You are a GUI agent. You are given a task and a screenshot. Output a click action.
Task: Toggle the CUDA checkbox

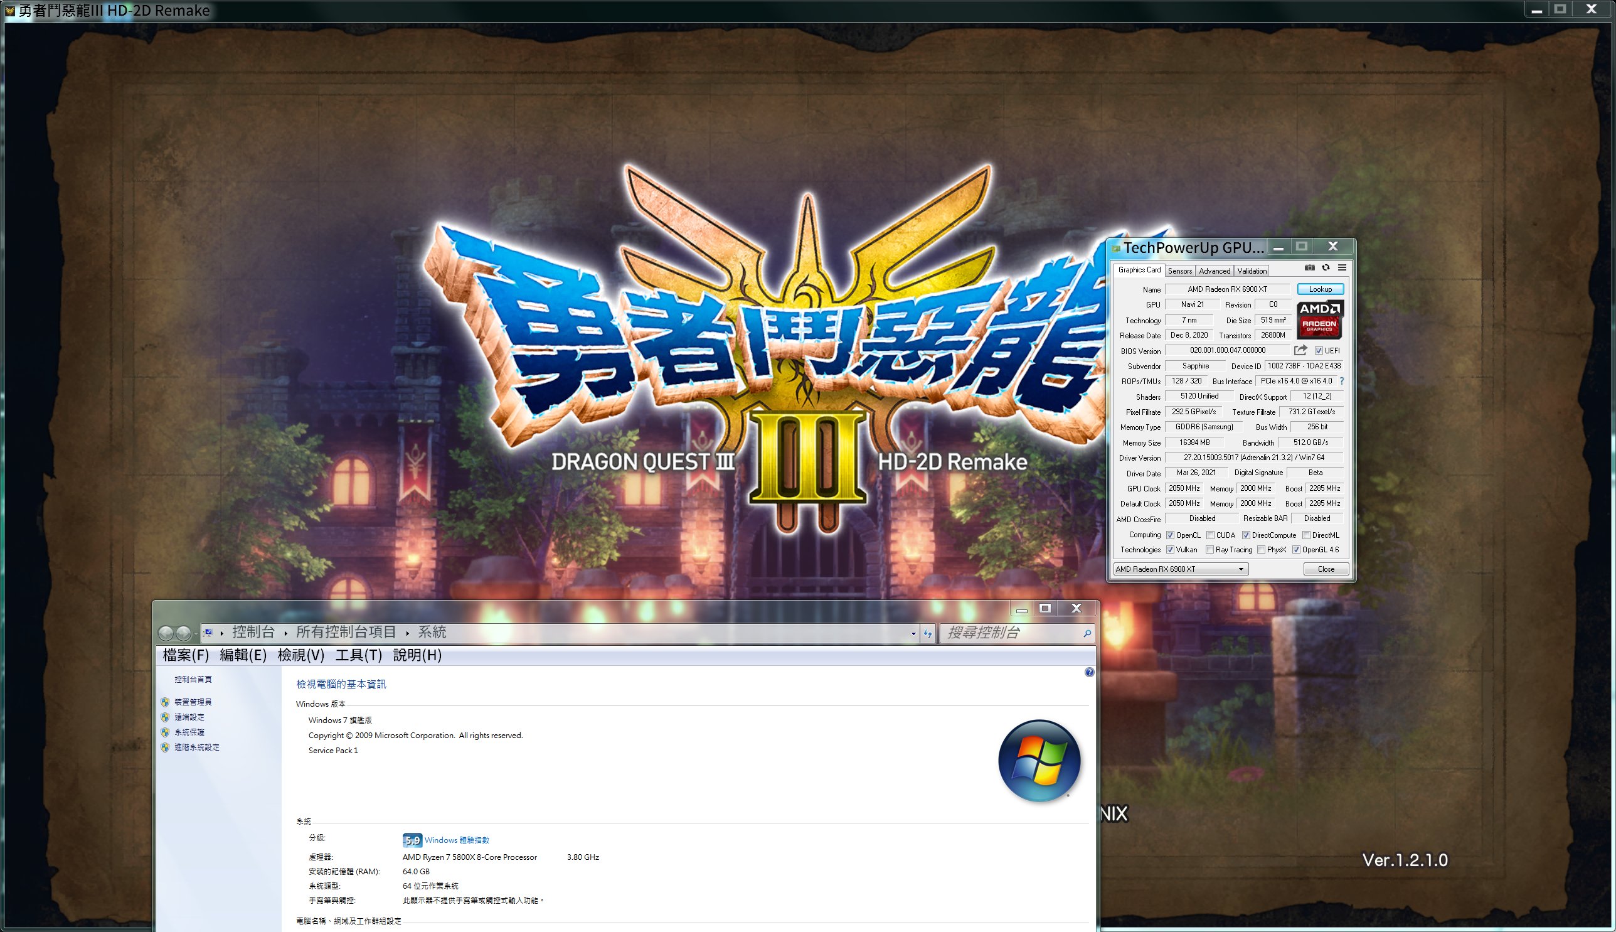tap(1210, 535)
